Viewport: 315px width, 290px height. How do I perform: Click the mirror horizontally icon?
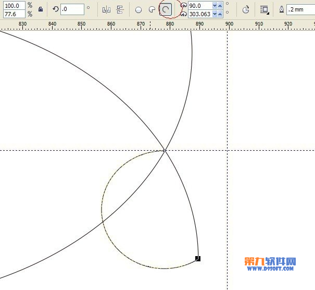click(106, 10)
